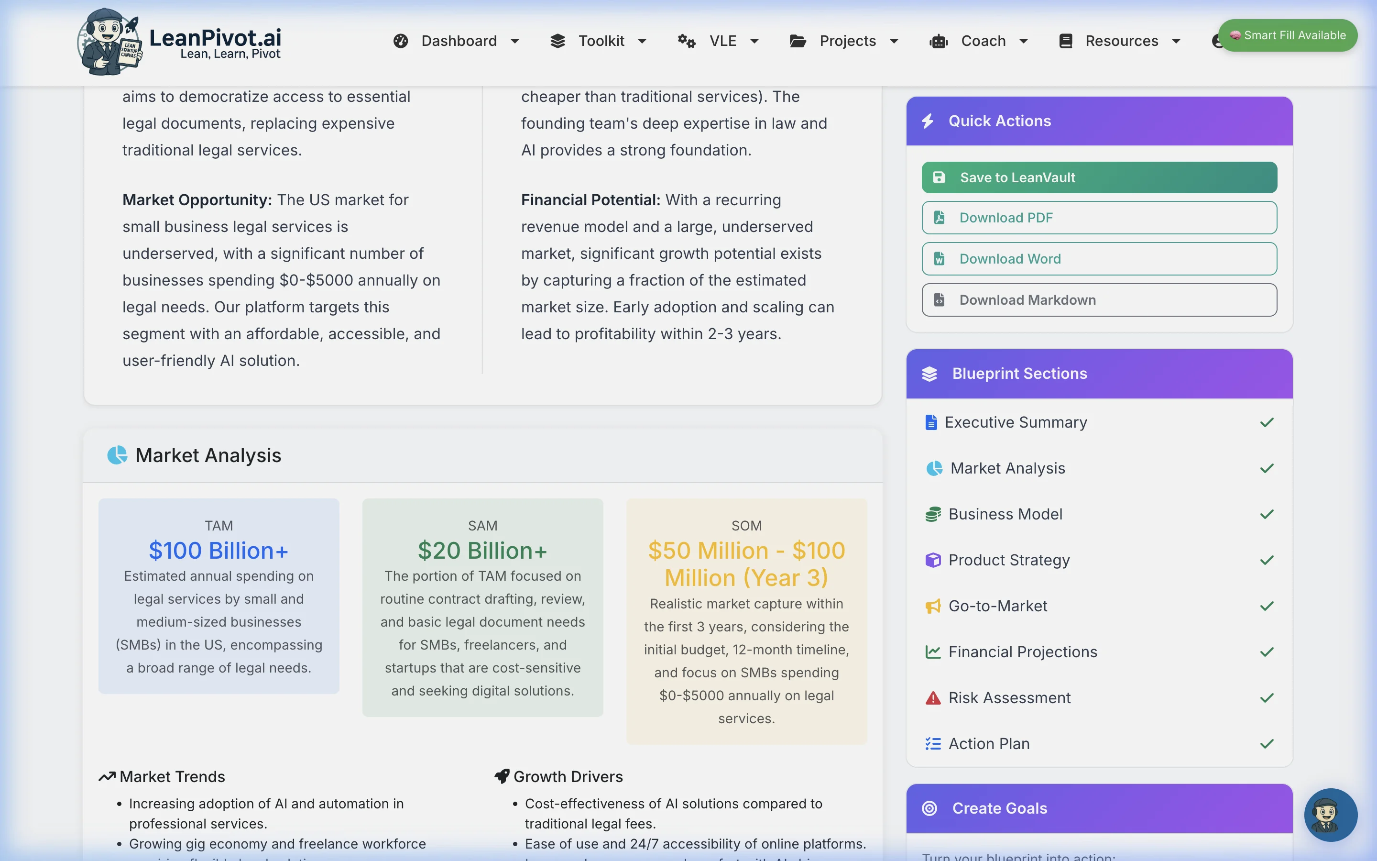Click the Go-to-Market megaphone icon
Image resolution: width=1377 pixels, height=861 pixels.
(933, 606)
